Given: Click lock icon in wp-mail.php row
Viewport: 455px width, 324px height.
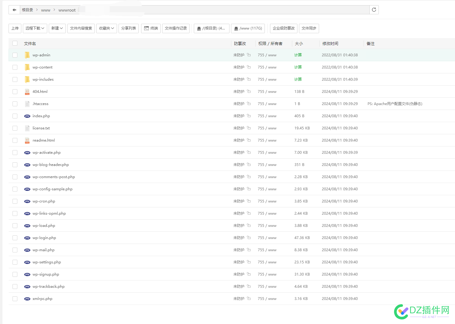Looking at the screenshot, I should click(249, 250).
